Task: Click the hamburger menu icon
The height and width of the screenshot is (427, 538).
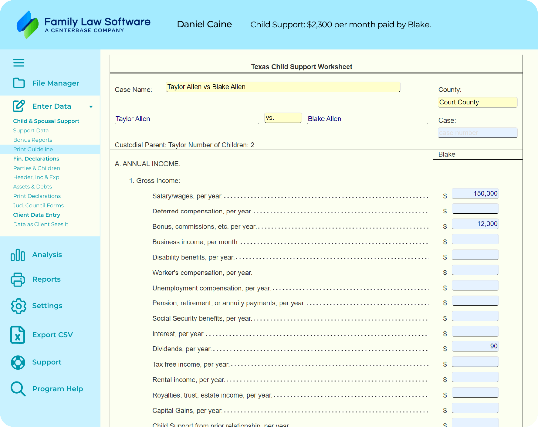Action: coord(19,63)
